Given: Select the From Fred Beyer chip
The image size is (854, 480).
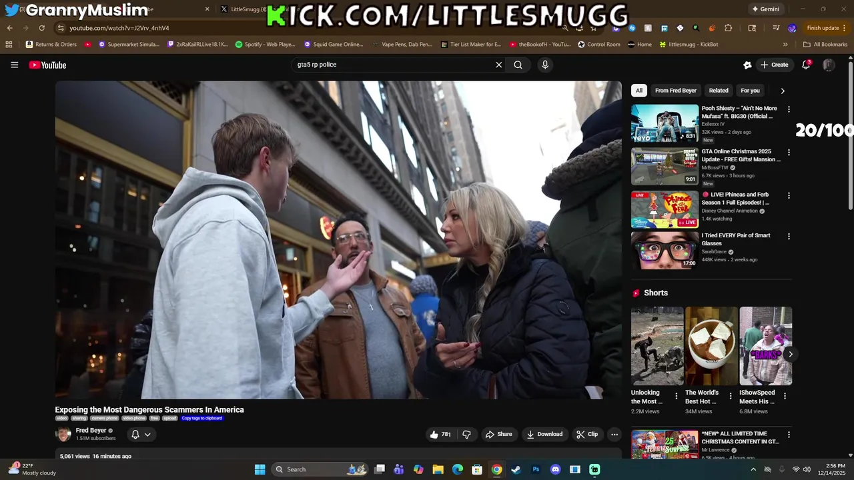Looking at the screenshot, I should click(676, 91).
